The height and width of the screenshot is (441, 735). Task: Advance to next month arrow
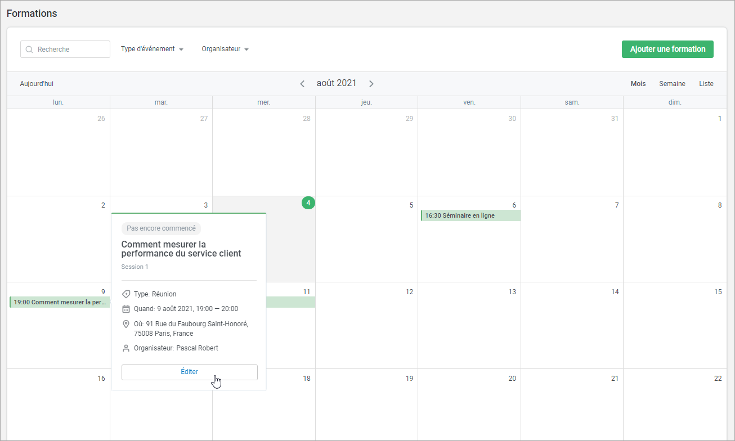point(371,84)
